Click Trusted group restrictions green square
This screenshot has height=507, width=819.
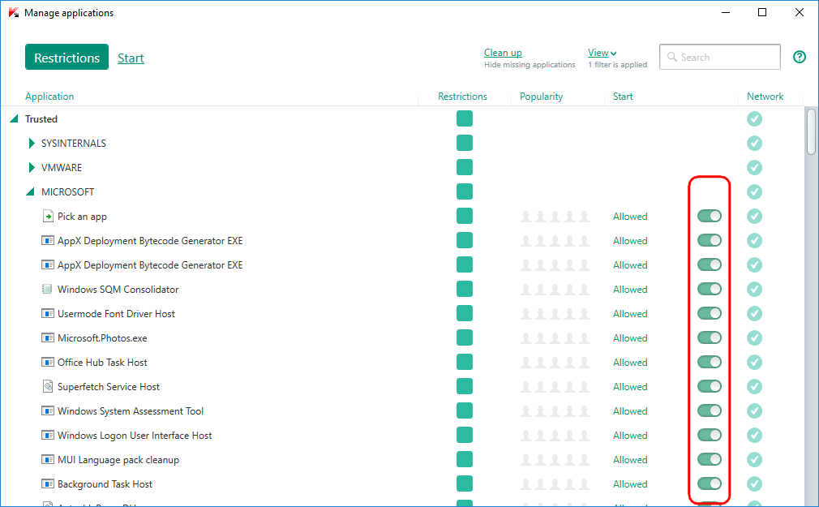coord(465,118)
